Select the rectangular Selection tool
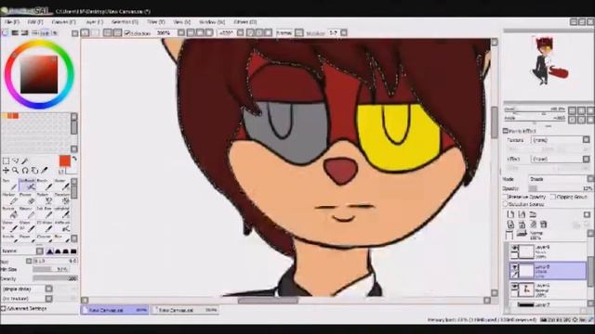This screenshot has width=595, height=334. [x=7, y=161]
